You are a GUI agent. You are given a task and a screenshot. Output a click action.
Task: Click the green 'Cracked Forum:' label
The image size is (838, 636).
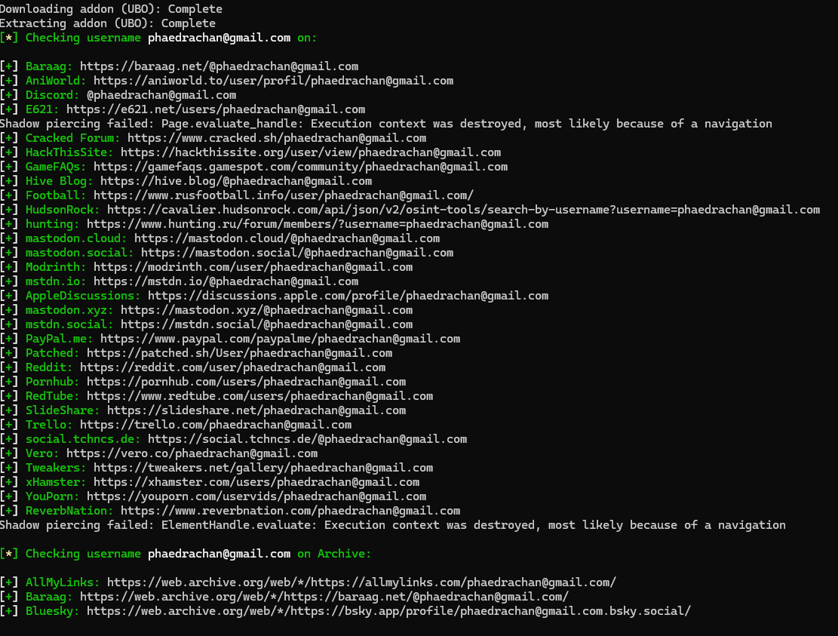click(x=72, y=138)
